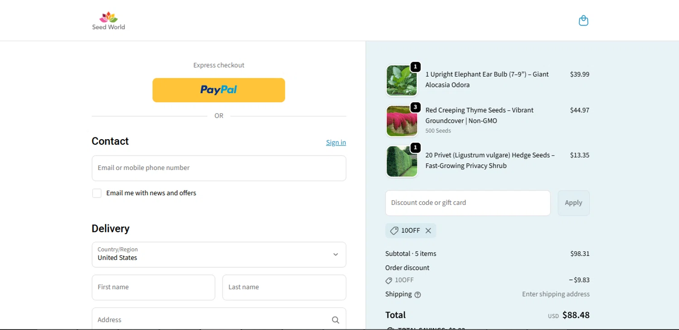Screen dimensions: 679x330
Task: Click the $44.97 price text
Action: (x=579, y=110)
